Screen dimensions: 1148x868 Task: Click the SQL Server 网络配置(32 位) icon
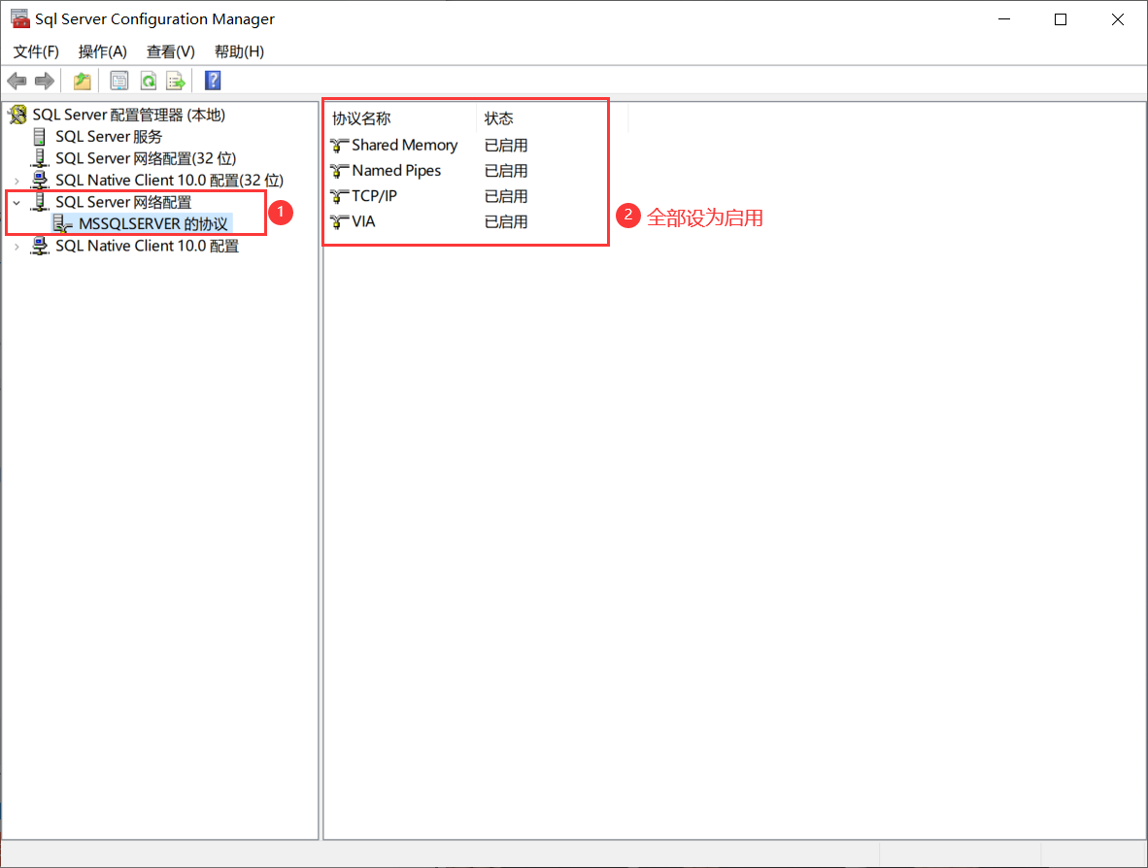click(x=40, y=159)
